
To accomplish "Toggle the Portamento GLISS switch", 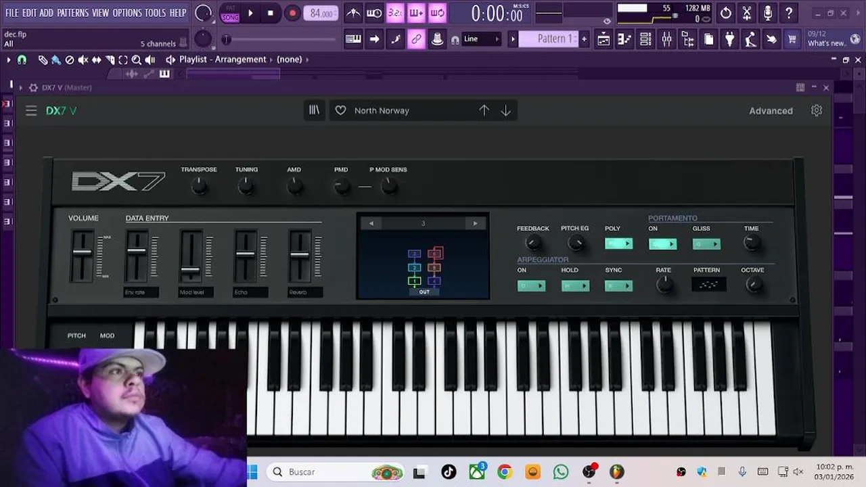I will pos(706,244).
